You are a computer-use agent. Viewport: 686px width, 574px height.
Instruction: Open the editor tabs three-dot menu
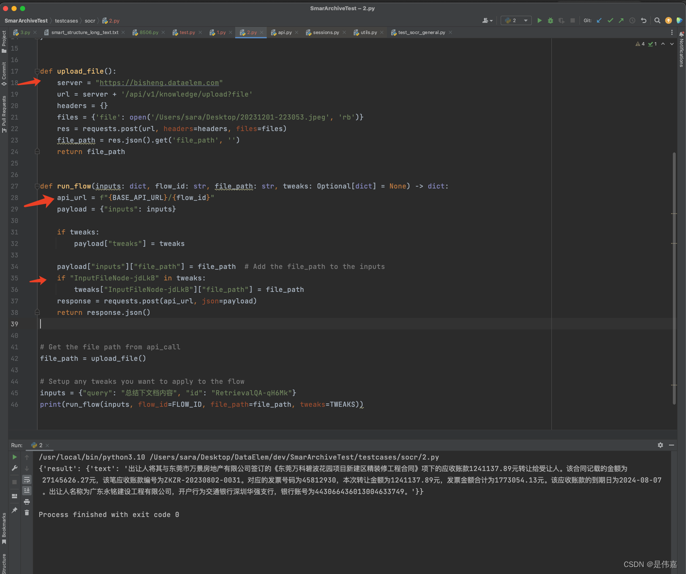tap(672, 33)
